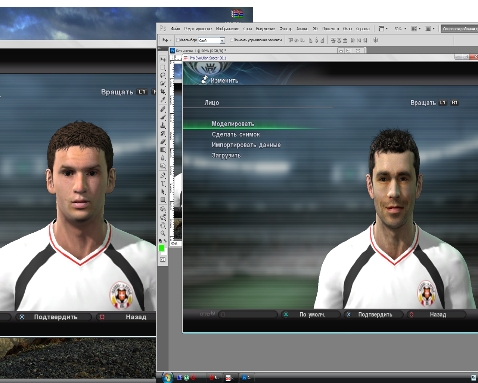Select the Eyedropper tool
Viewport: 478px width, 383px height.
tap(163, 100)
